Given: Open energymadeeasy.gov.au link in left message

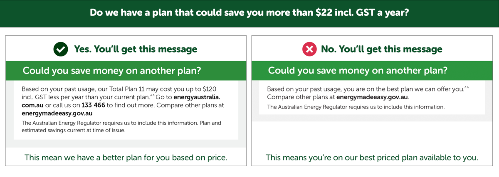Looking at the screenshot, I should 57,113.
